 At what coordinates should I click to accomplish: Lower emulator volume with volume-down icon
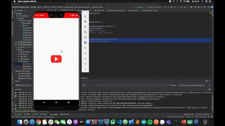(x=85, y=27)
